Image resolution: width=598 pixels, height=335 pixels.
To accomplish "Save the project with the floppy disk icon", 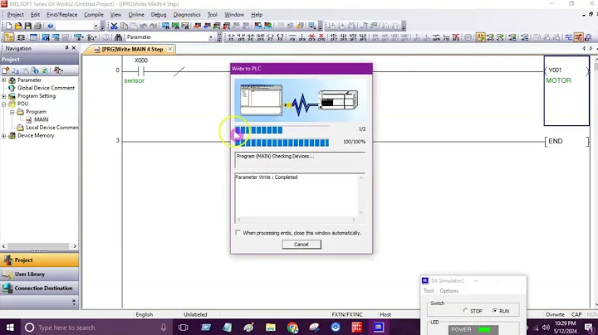I will click(x=28, y=26).
